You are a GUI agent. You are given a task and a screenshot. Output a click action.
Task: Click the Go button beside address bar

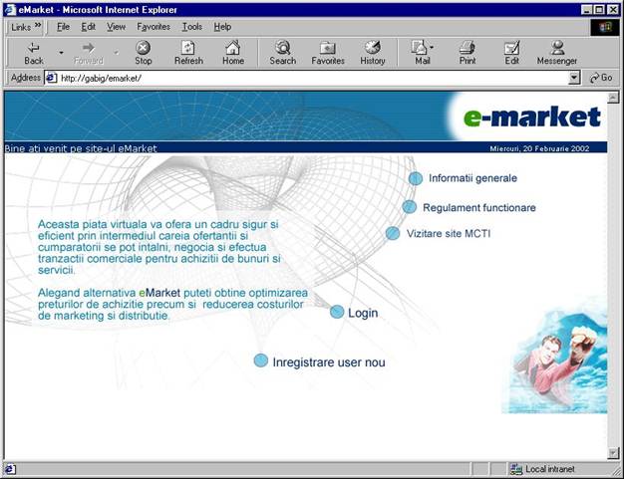click(x=601, y=78)
